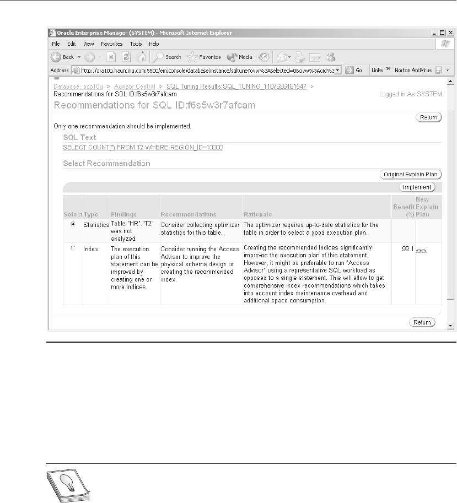Click the browser Back arrow icon
This screenshot has height=503, width=457.
point(56,57)
